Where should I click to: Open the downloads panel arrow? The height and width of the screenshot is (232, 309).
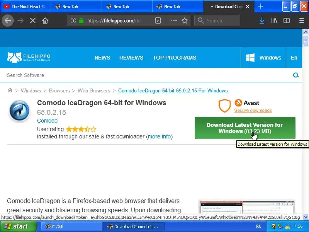262,20
